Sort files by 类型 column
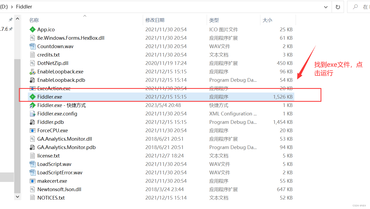Screen dimensions: 370x209 click(x=214, y=20)
